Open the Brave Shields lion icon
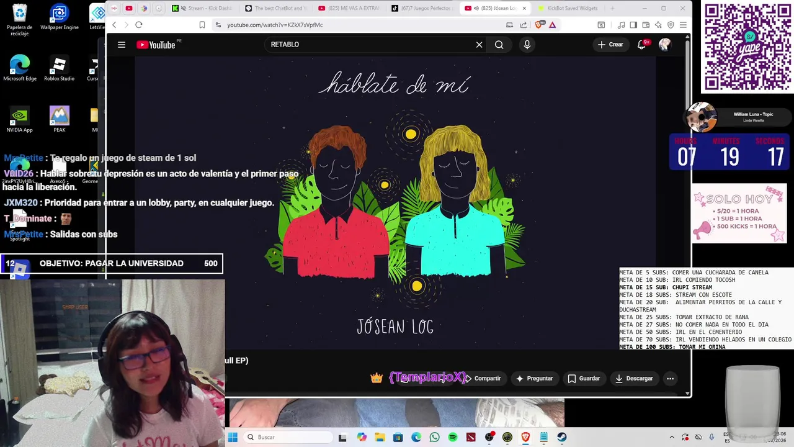Screen dimensions: 794x447 pos(538,25)
